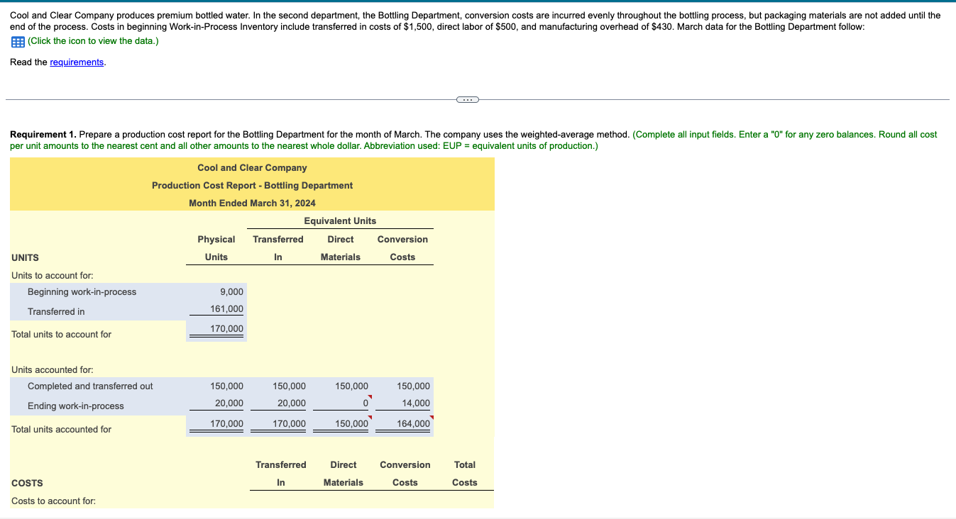Click the red triangle on the 150,000 Direct Materials total
This screenshot has height=519, width=956.
coord(370,418)
